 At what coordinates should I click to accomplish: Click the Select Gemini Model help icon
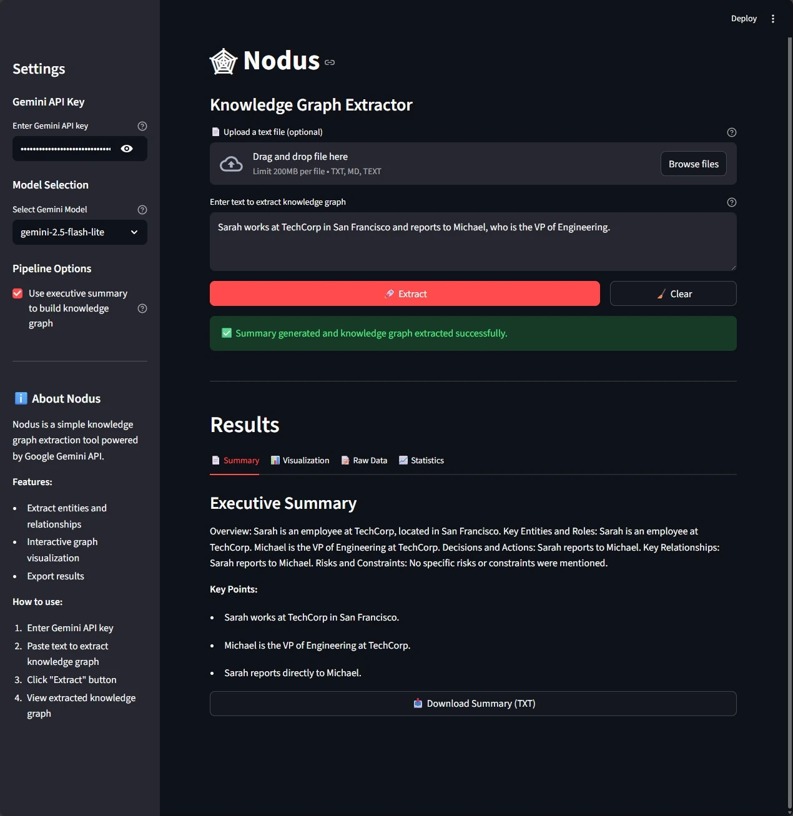coord(142,210)
